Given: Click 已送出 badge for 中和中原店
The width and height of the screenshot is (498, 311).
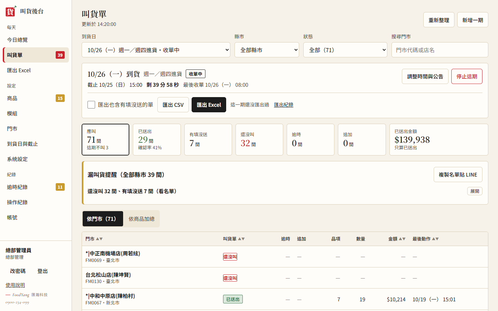Looking at the screenshot, I should coord(233,299).
